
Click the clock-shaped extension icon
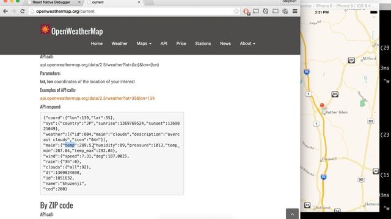click(x=266, y=11)
